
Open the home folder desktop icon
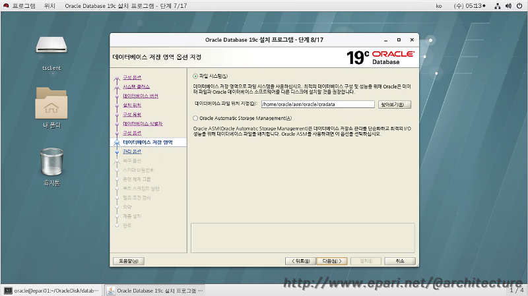pos(51,103)
